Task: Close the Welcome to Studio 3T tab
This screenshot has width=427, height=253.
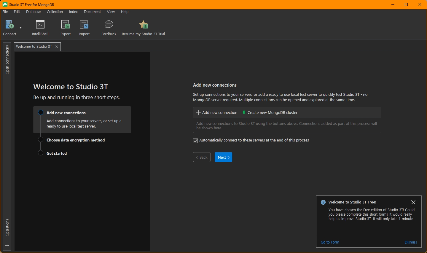Action: 57,47
